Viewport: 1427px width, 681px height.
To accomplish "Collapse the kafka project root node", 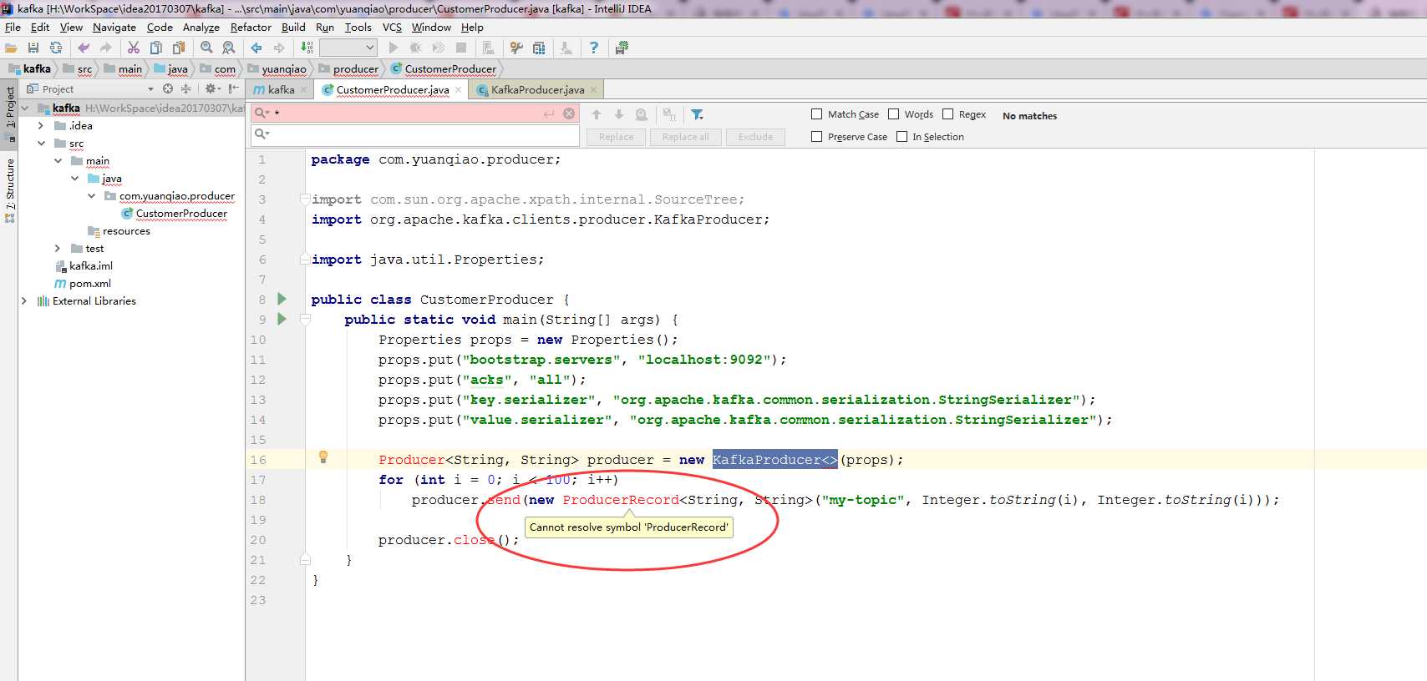I will point(25,108).
